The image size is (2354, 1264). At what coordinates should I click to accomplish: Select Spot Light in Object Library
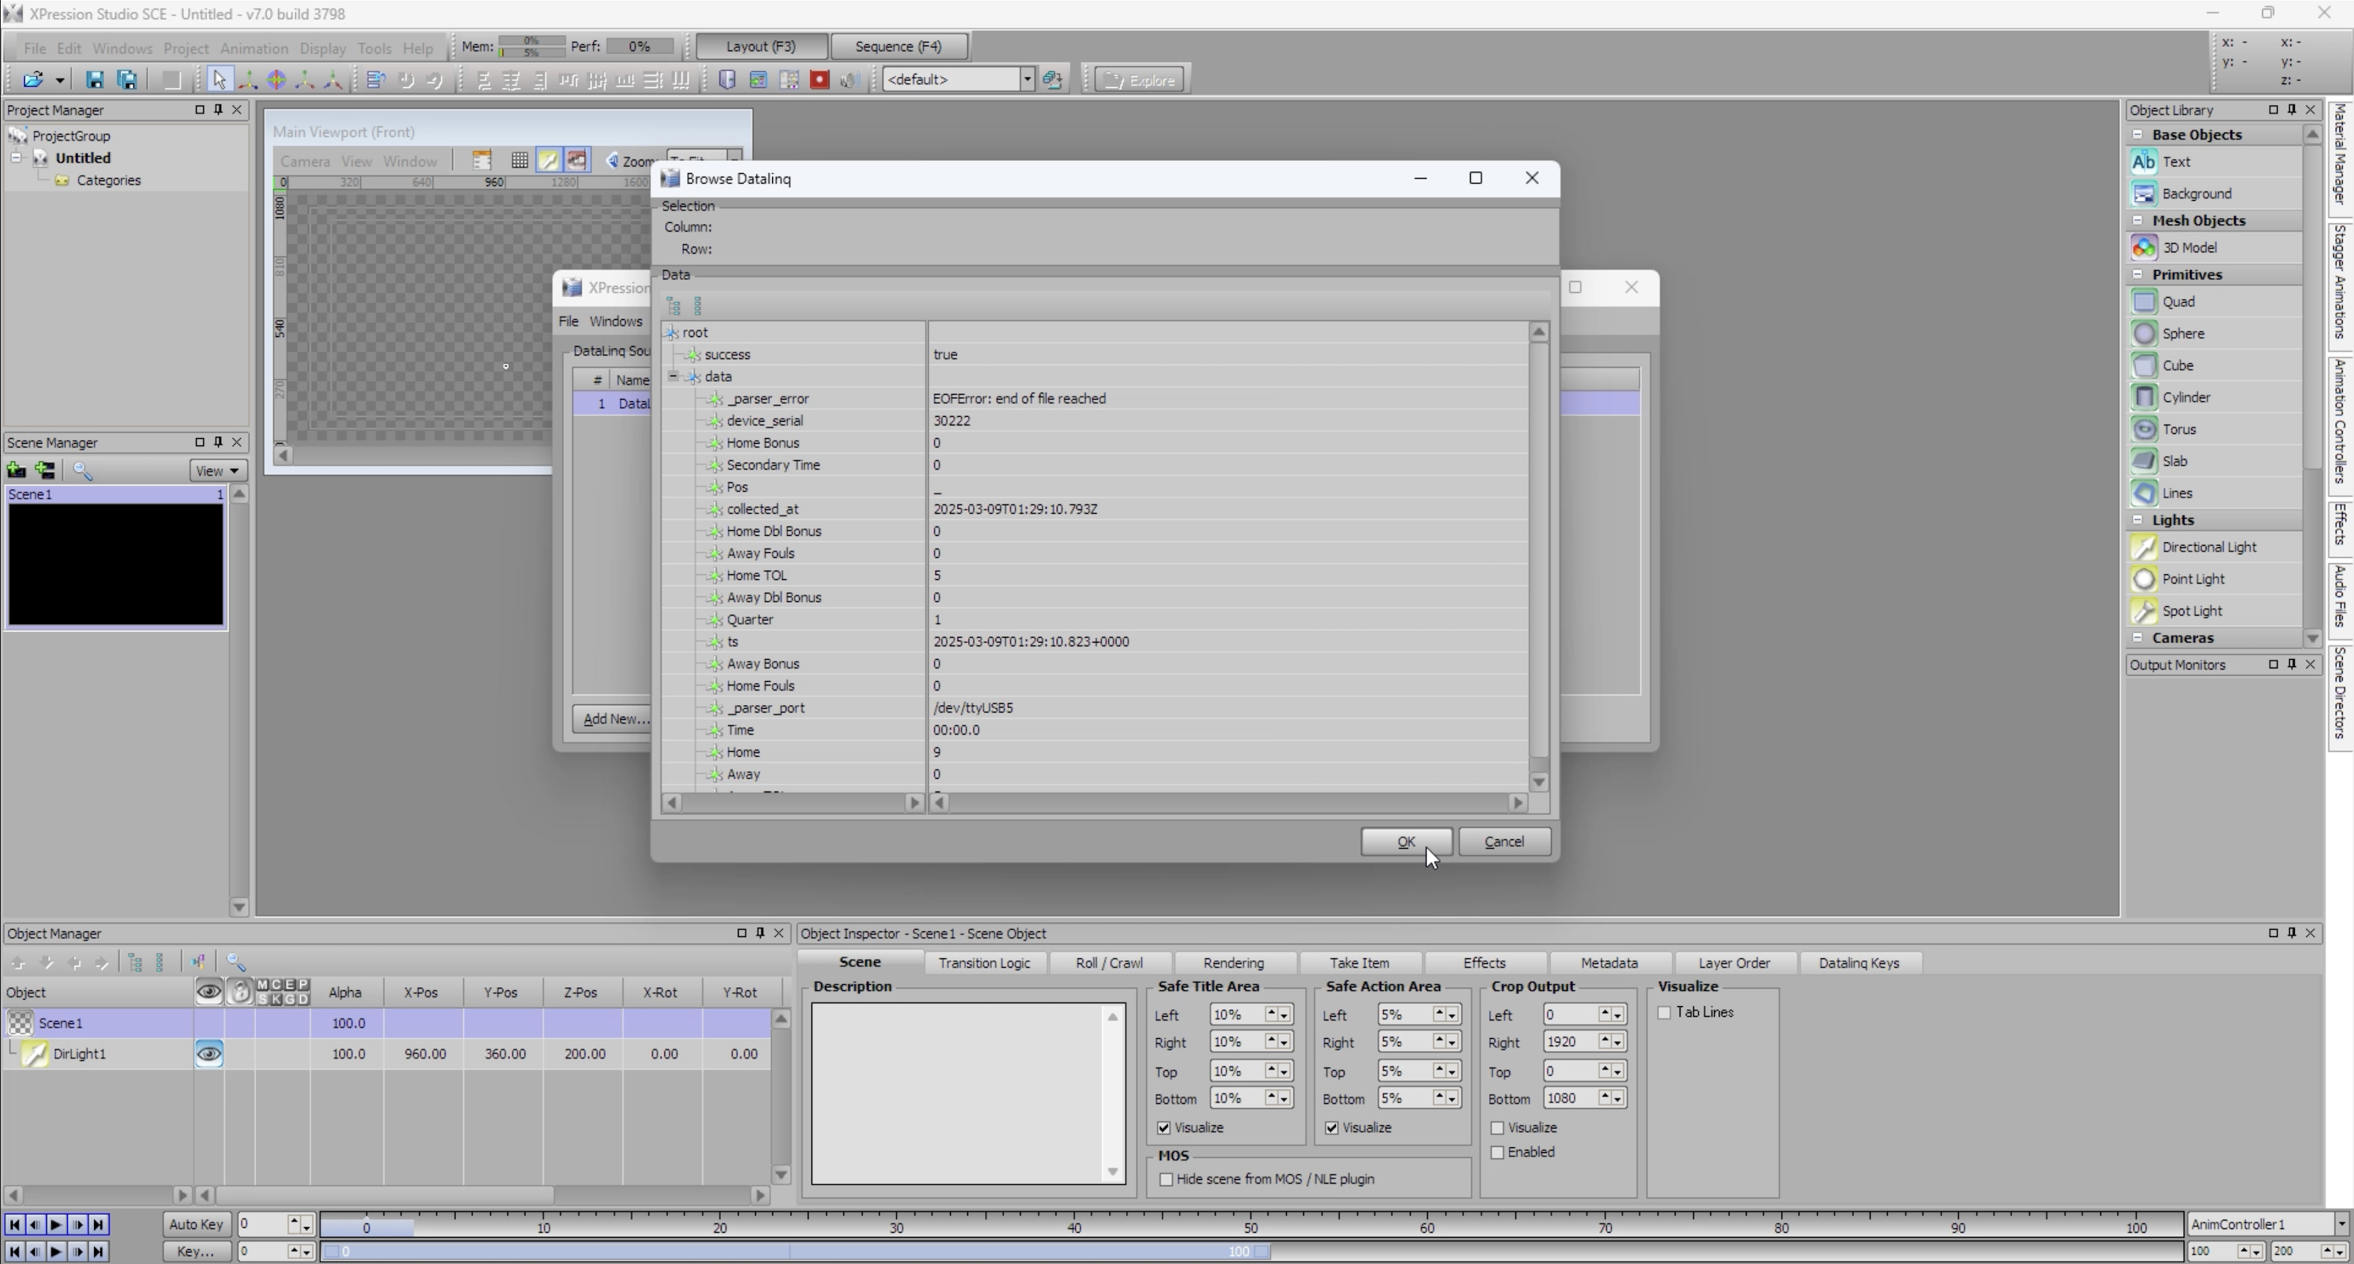[x=2214, y=611]
